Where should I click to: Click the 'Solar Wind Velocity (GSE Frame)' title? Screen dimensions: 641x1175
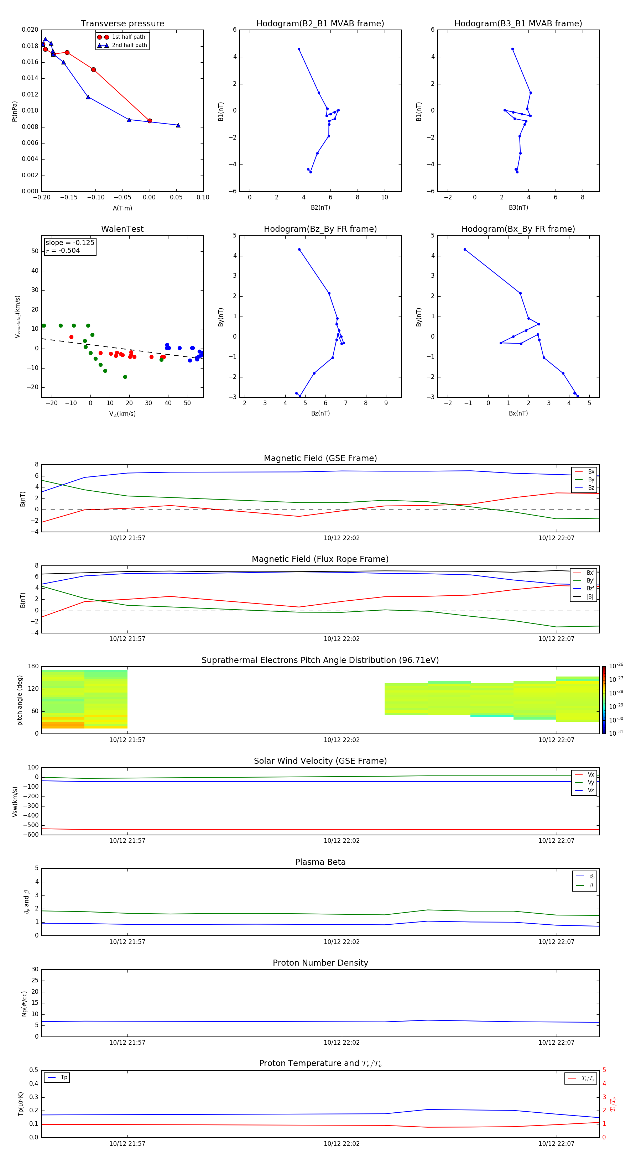click(x=320, y=761)
